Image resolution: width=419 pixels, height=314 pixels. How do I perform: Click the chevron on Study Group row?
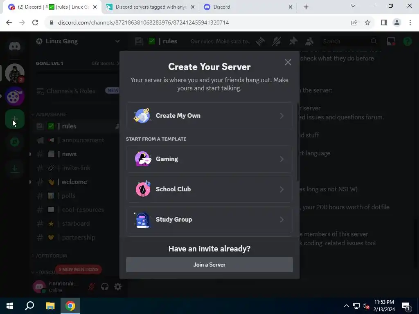tap(282, 219)
